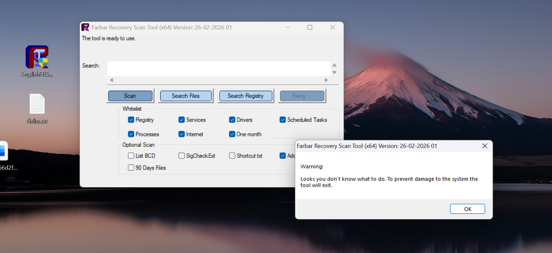Screen dimensions: 552x253
Task: Uncheck the Registry whitelist checkbox
Action: [x=131, y=120]
